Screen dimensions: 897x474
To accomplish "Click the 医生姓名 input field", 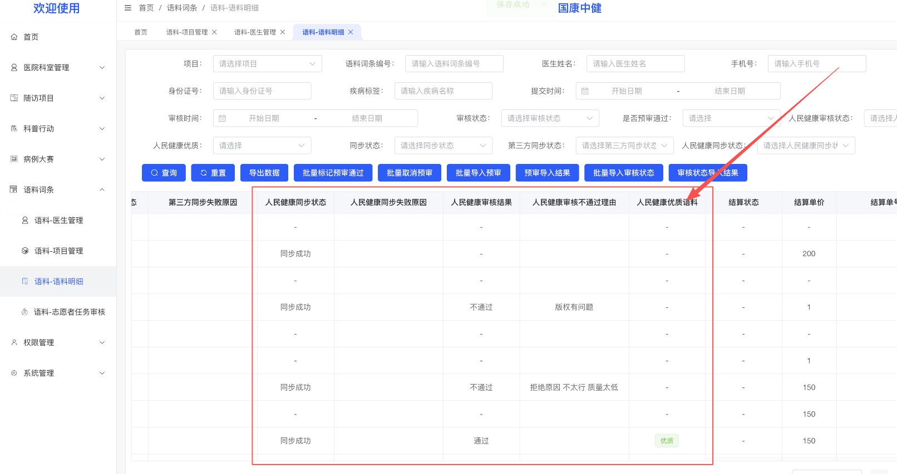I will coord(635,64).
